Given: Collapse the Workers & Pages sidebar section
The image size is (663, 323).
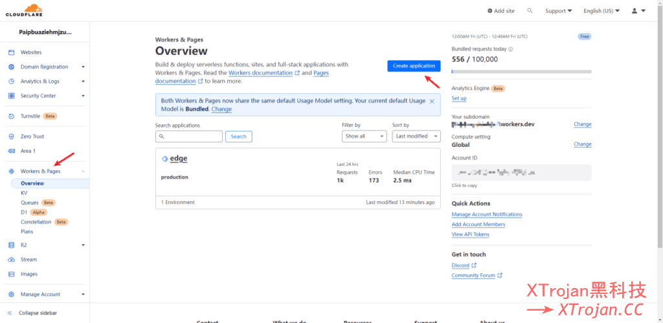Looking at the screenshot, I should [83, 172].
